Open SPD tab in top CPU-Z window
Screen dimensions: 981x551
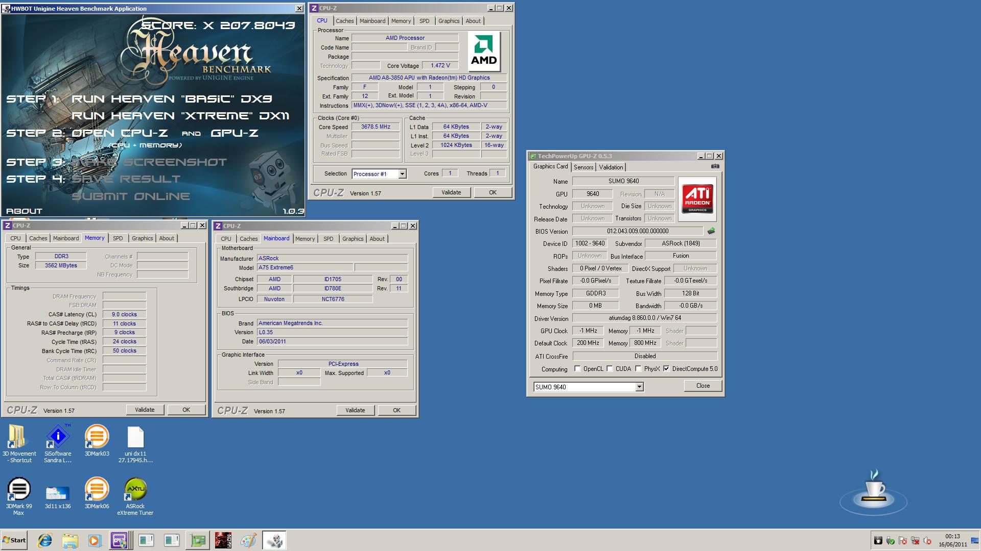click(x=424, y=21)
